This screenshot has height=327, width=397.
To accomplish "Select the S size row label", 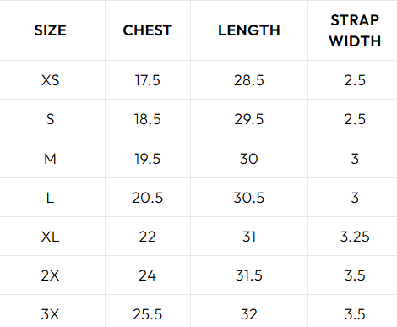I will point(51,119).
